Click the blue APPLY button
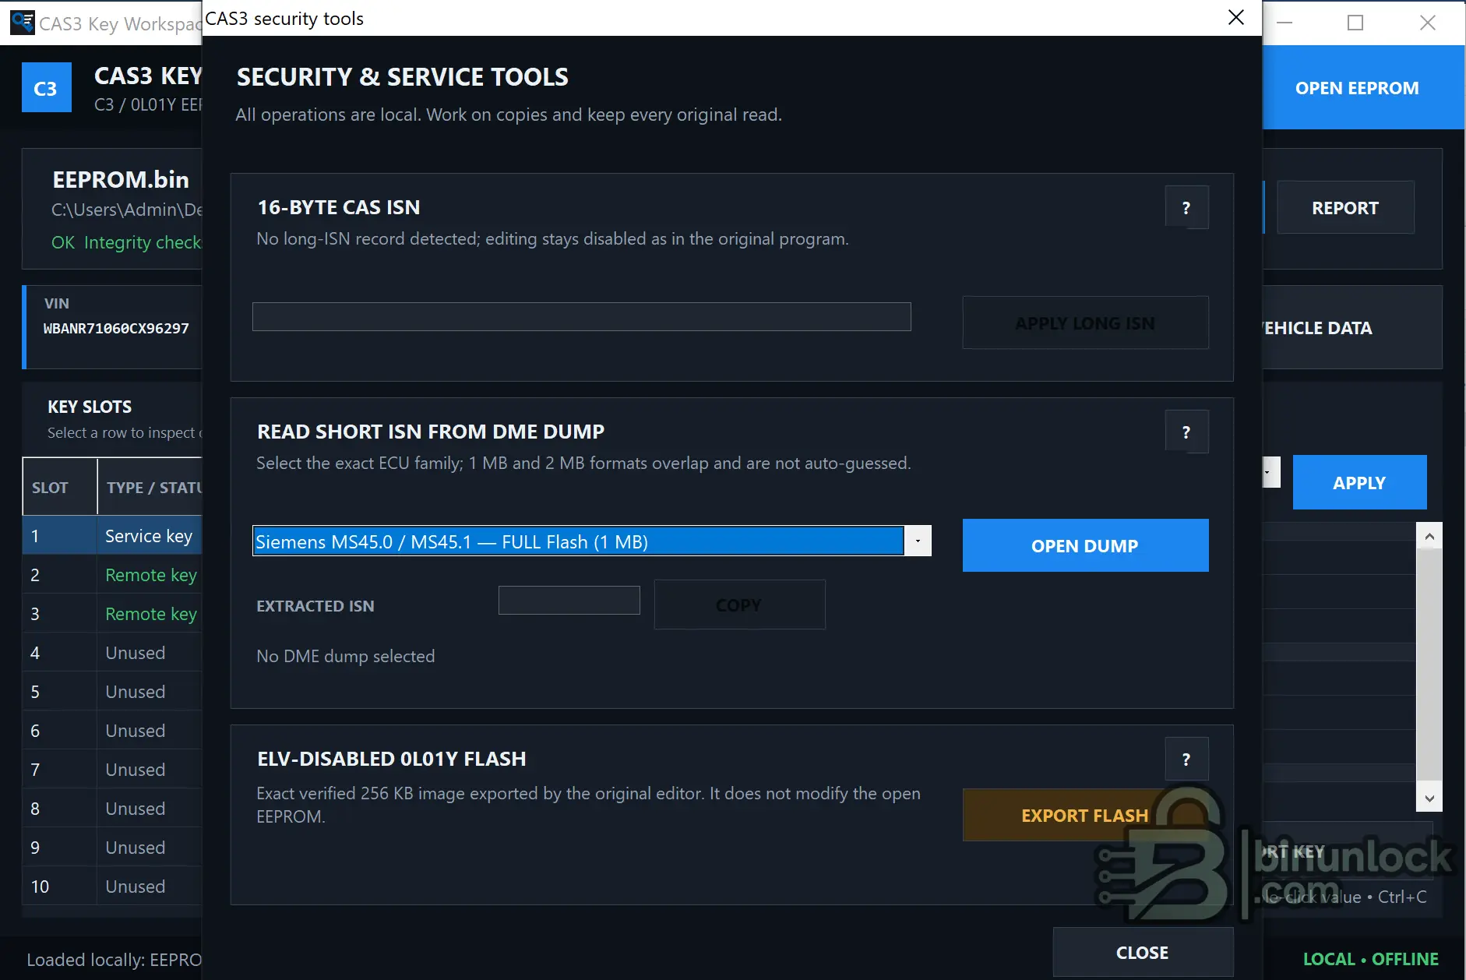 pos(1359,482)
